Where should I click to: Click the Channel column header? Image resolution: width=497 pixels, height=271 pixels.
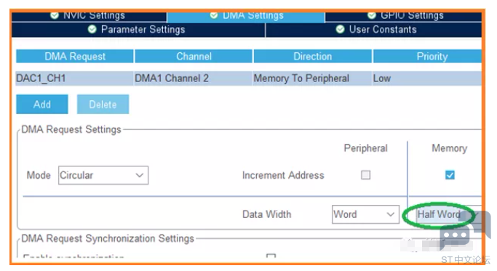(x=194, y=57)
